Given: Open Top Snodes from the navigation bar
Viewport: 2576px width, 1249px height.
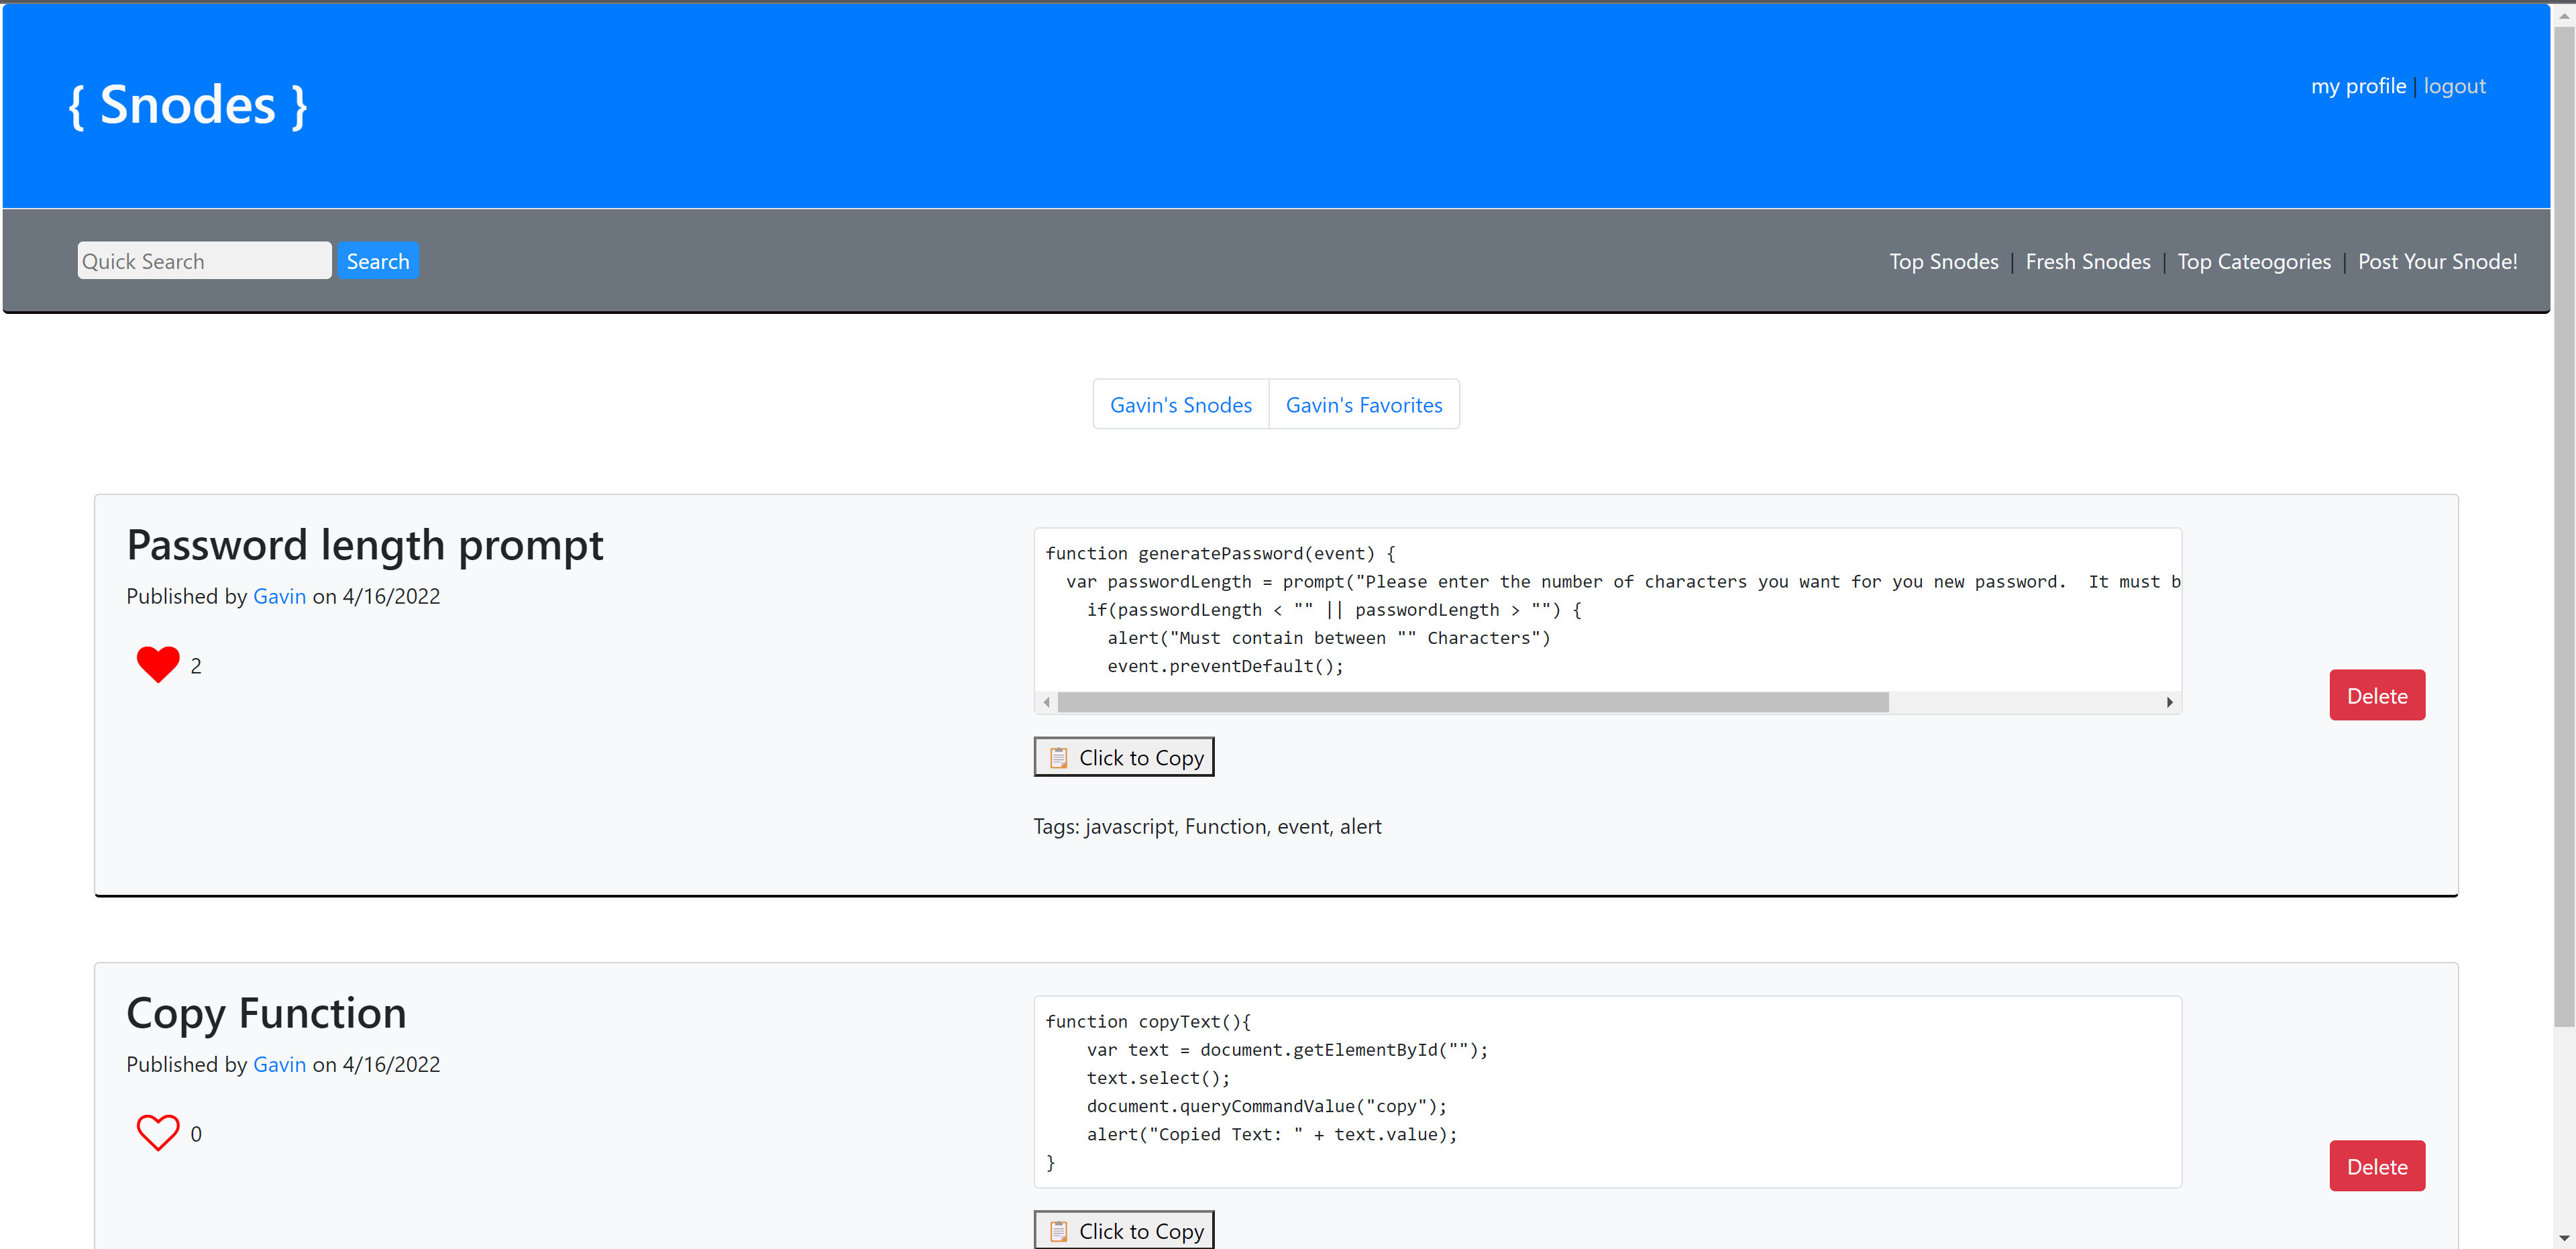Looking at the screenshot, I should point(1944,261).
